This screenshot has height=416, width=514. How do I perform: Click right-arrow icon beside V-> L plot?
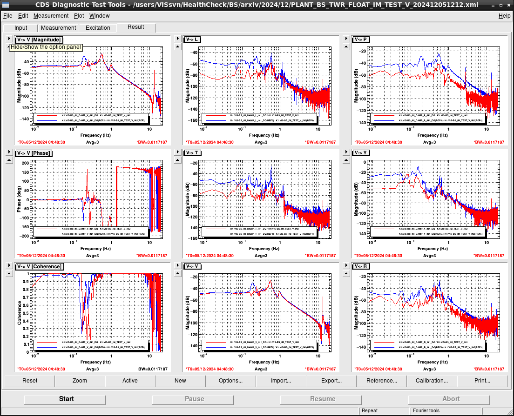point(178,39)
